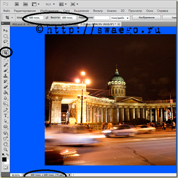Image resolution: width=178 pixels, height=178 pixels.
Task: Select the Blur droplet tool
Action: [x=6, y=98]
